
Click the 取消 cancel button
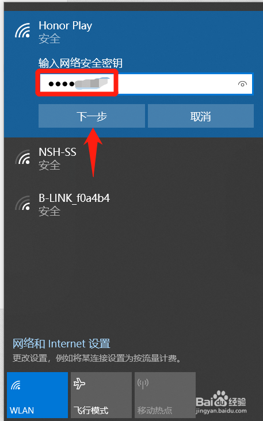[201, 116]
